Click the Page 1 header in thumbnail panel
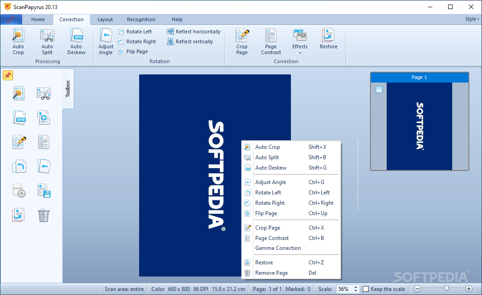This screenshot has height=295, width=482. [x=419, y=77]
